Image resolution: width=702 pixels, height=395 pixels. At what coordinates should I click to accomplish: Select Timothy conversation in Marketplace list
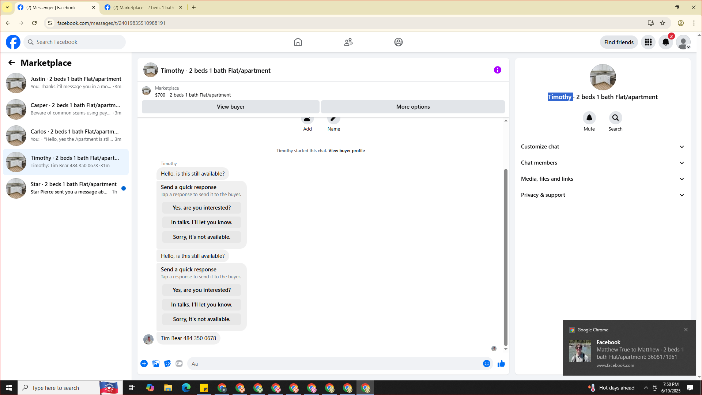66,162
